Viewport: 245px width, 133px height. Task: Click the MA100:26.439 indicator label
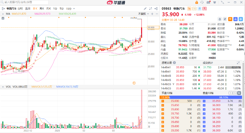coord(68,14)
